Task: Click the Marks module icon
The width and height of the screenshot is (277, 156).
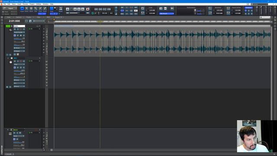Action: (x=61, y=9)
